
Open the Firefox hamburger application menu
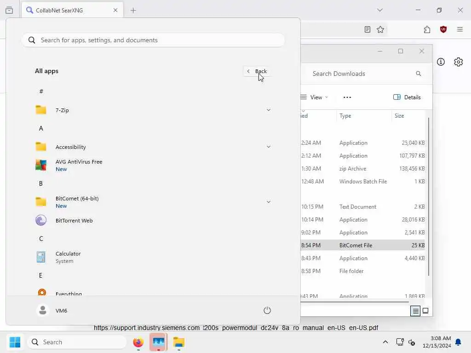click(x=460, y=29)
